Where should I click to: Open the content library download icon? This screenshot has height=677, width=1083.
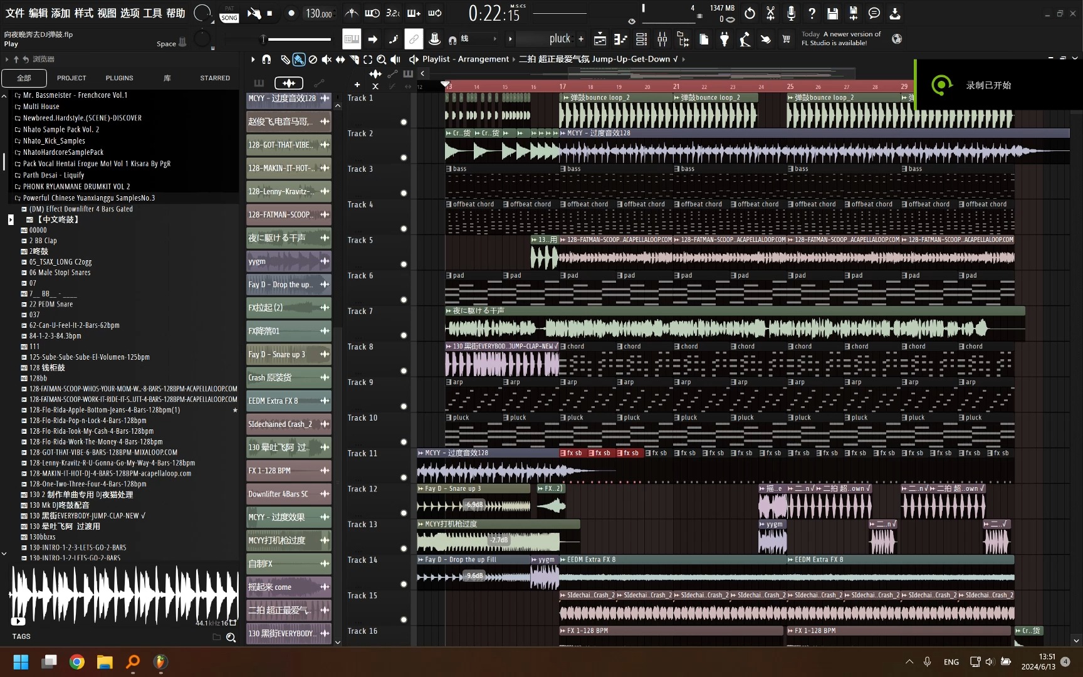(x=895, y=13)
